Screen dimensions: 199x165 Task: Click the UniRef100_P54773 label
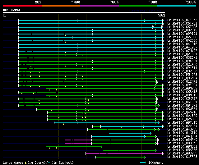click(x=182, y=75)
